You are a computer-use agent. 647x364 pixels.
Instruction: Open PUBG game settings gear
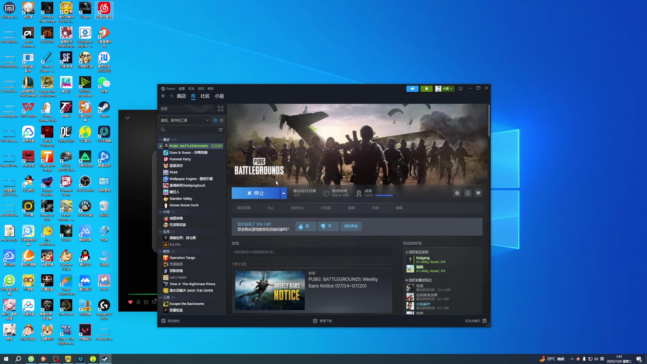457,193
